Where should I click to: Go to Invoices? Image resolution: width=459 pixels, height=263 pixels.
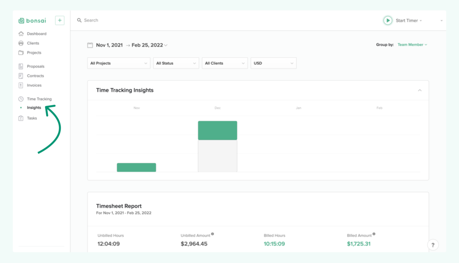pos(34,85)
